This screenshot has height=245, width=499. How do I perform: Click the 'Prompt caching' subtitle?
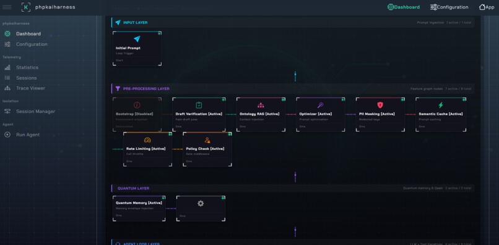click(x=429, y=120)
